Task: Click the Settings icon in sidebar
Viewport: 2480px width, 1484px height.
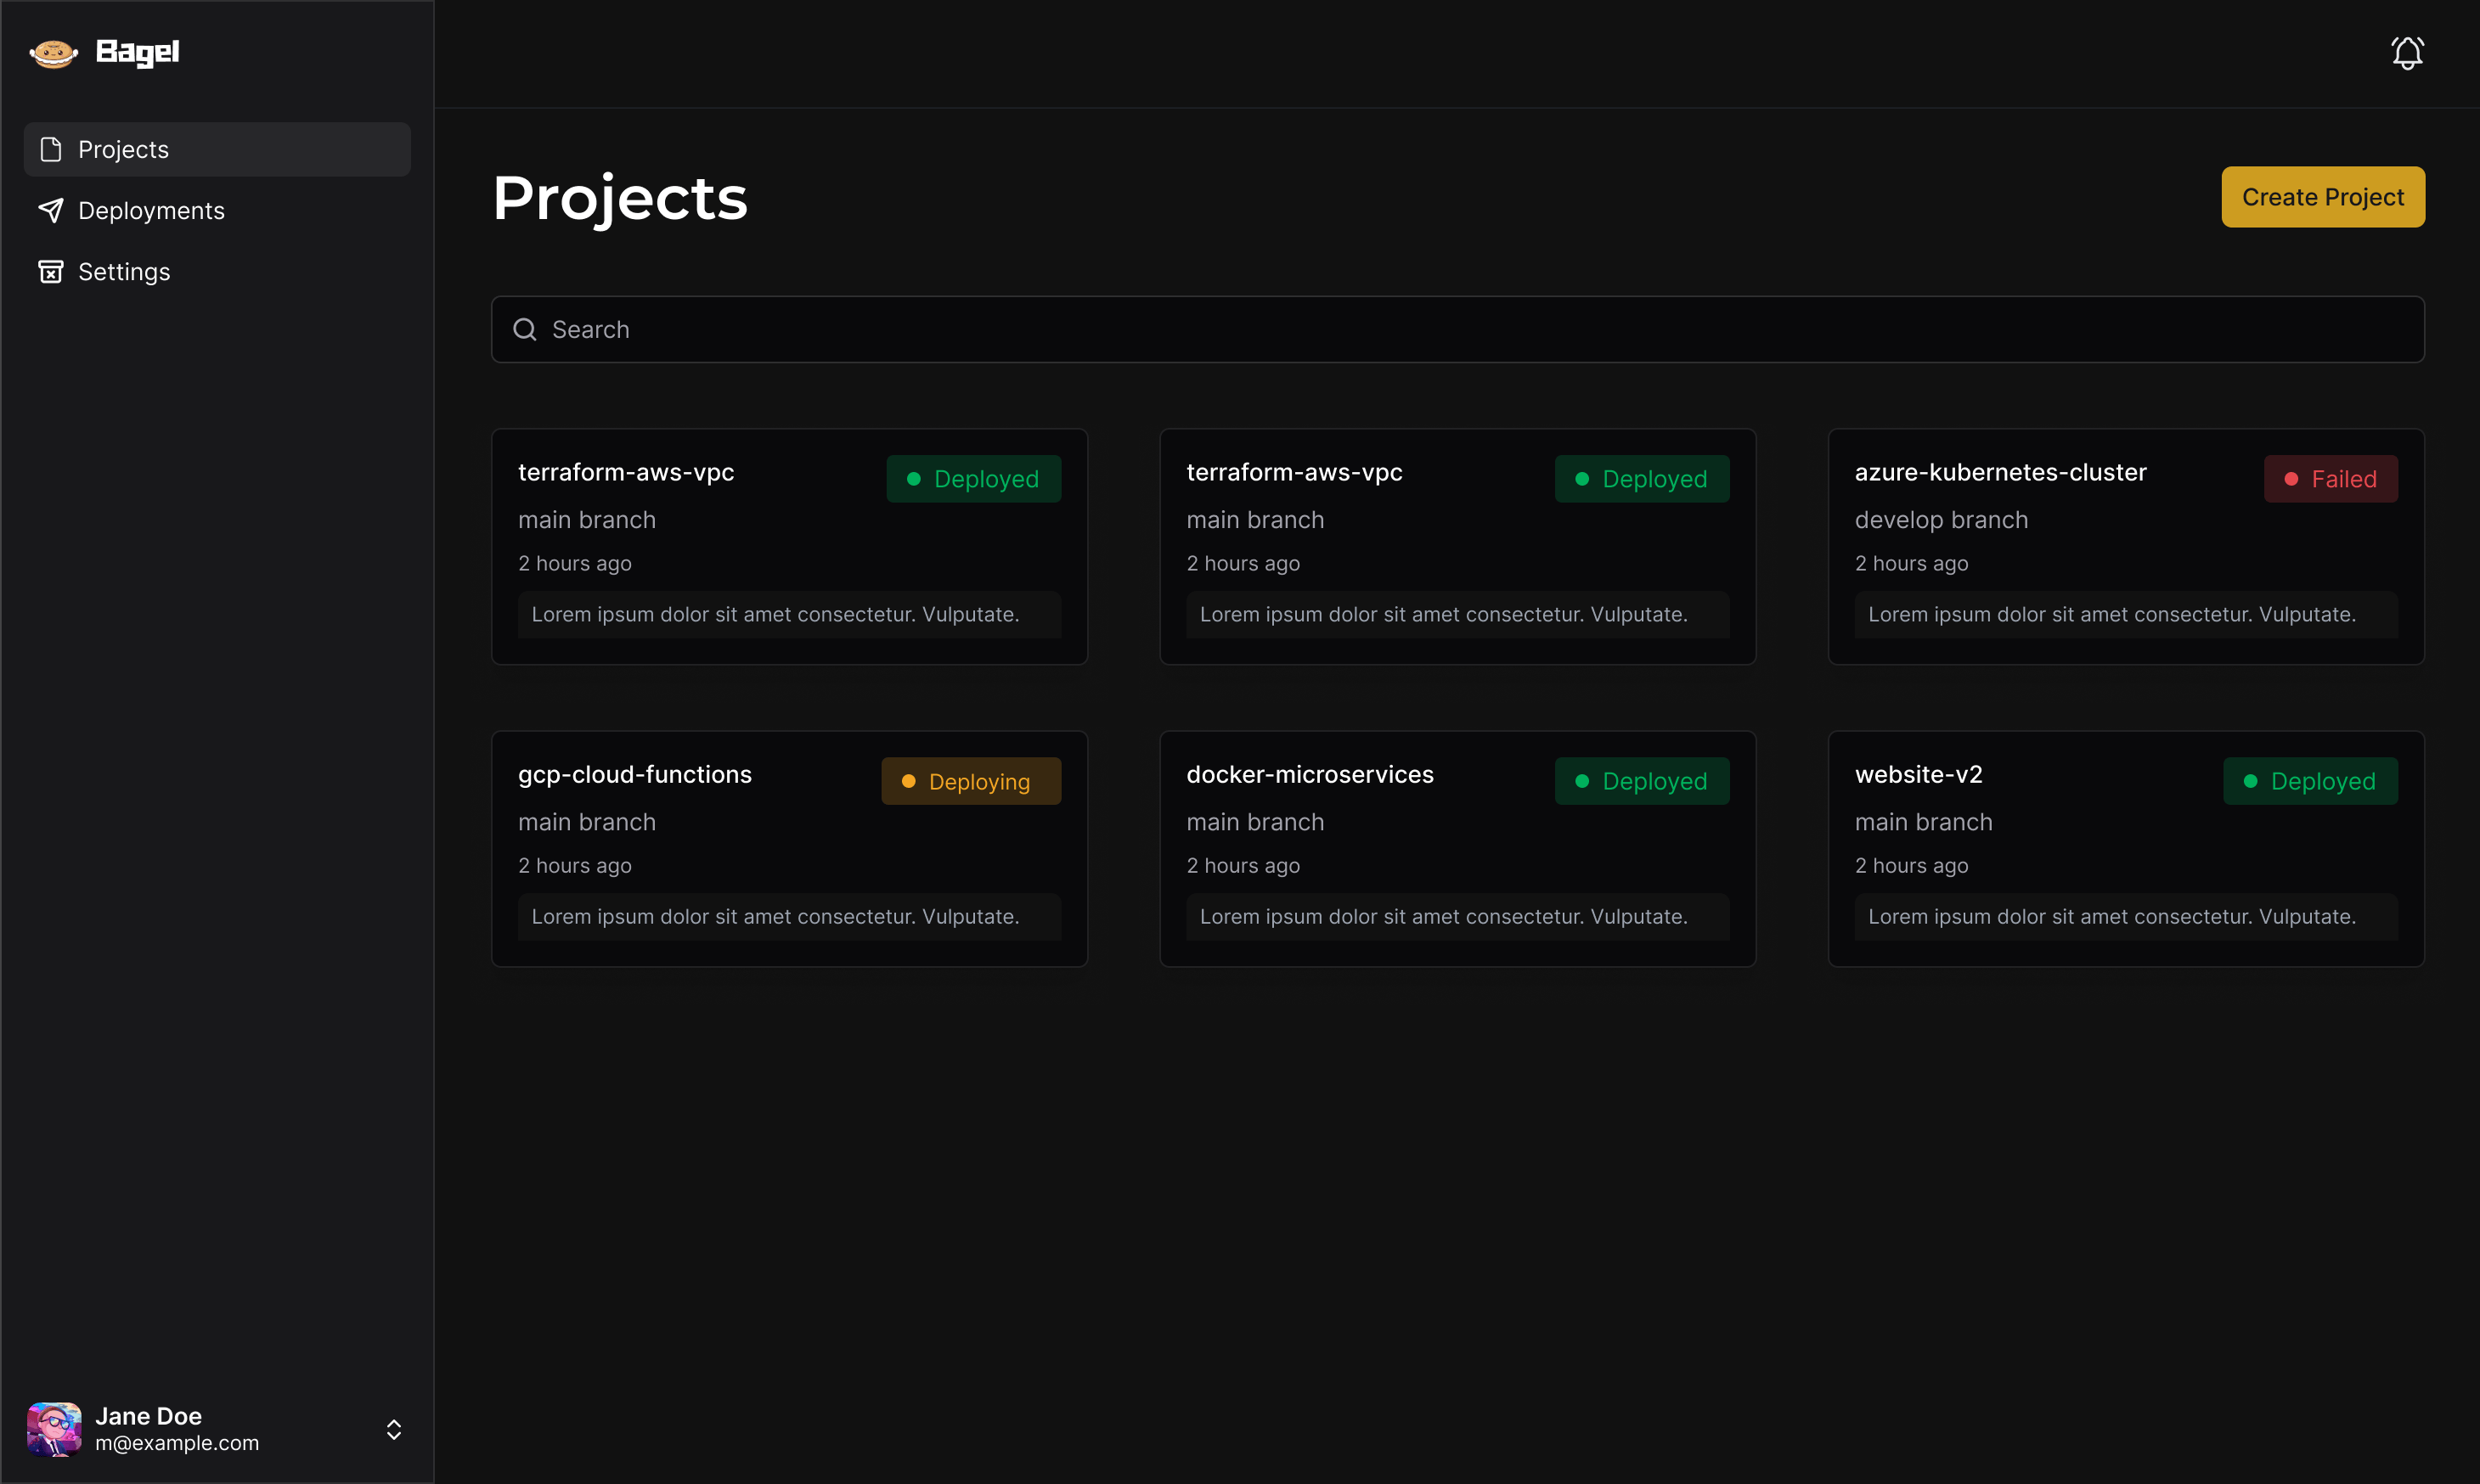Action: click(x=51, y=271)
